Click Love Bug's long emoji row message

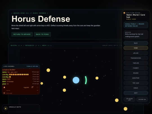point(19,75)
